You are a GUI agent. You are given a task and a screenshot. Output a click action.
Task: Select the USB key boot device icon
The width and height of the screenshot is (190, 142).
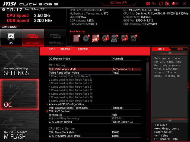click(115, 38)
